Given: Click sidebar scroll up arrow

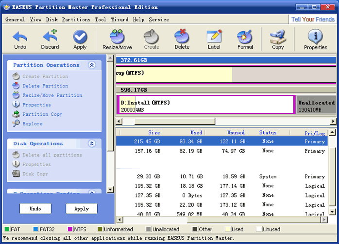Looking at the screenshot, I should point(110,58).
